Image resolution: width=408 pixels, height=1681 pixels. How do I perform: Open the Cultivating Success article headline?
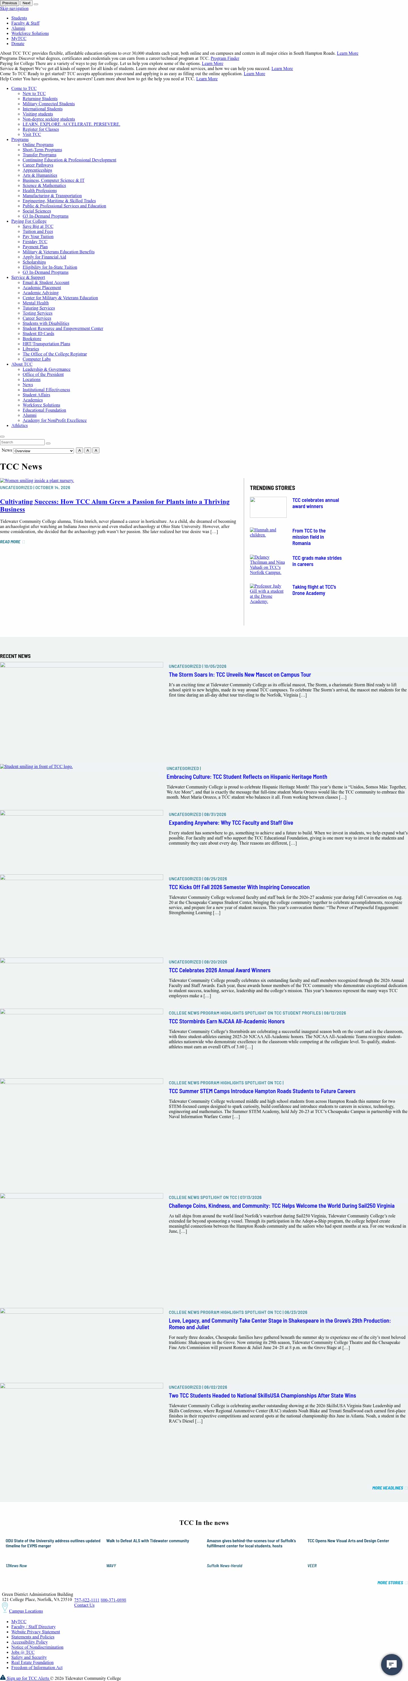(x=115, y=506)
